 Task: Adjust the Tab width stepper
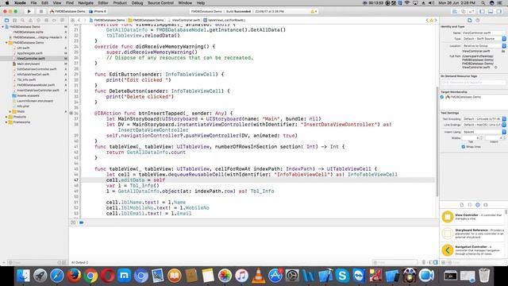coord(481,138)
